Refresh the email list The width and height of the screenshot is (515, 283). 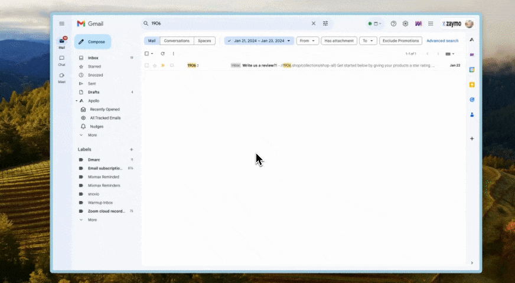[163, 54]
